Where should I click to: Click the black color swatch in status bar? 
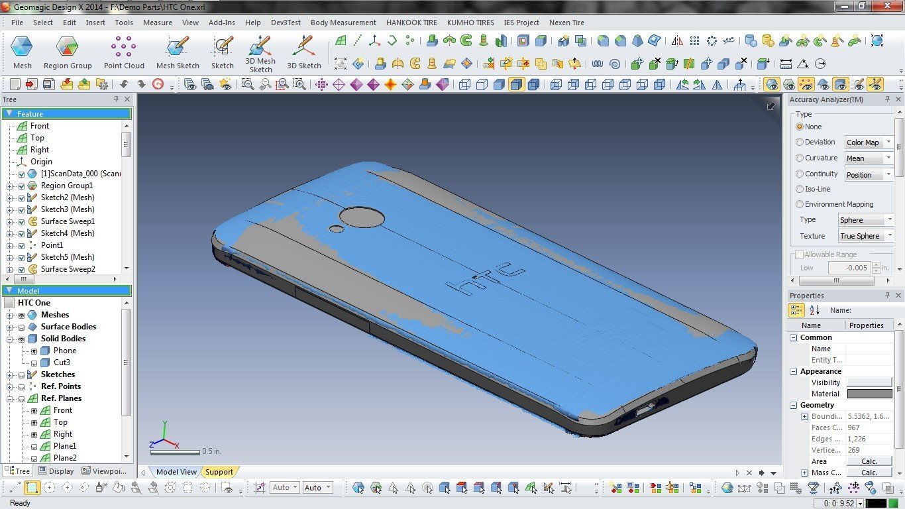click(x=876, y=504)
